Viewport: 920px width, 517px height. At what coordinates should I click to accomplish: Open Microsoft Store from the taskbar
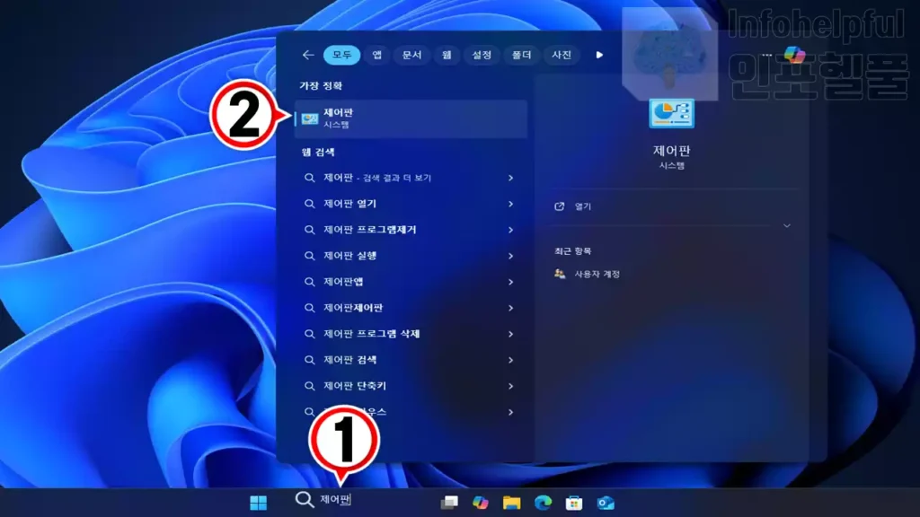click(x=574, y=503)
